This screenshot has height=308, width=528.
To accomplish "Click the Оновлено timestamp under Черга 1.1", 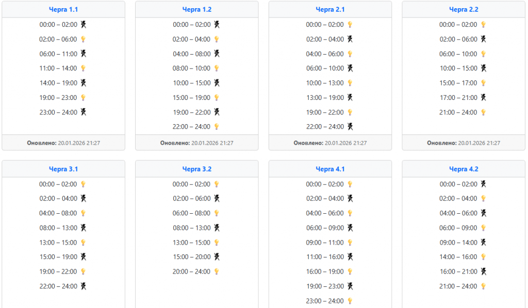I will [x=63, y=143].
